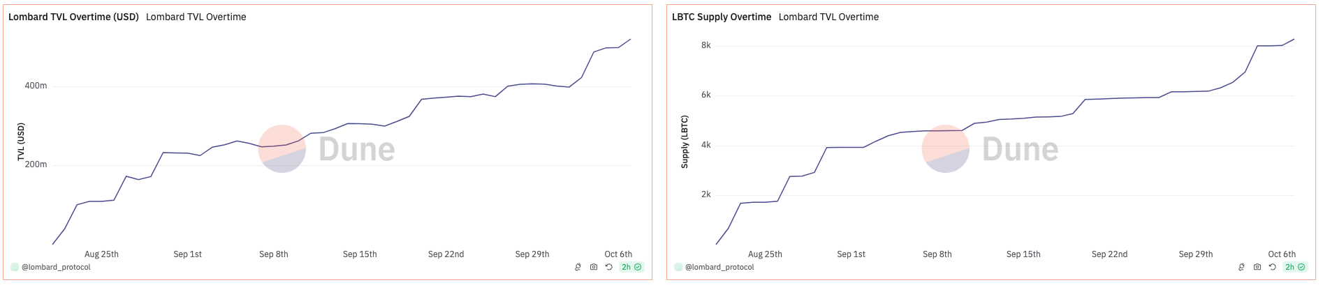The height and width of the screenshot is (285, 1323).
Task: Click the 2h freshness badge on LBTC Supply chart
Action: click(1295, 267)
